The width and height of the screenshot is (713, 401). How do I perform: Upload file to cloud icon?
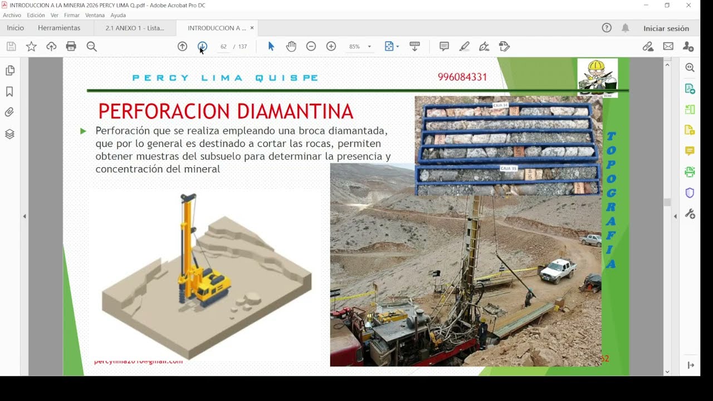tap(51, 47)
